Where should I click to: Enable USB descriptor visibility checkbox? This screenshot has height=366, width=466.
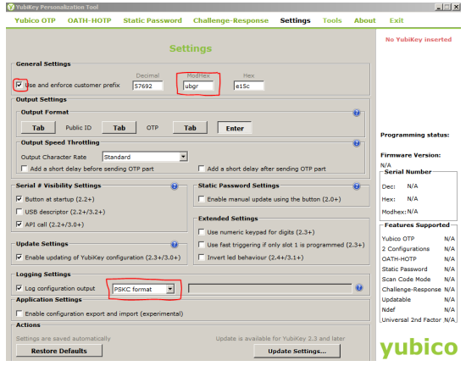coord(19,212)
